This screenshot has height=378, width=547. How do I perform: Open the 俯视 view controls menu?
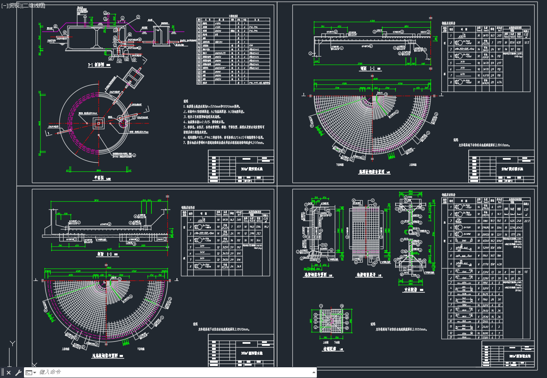[x=14, y=5]
